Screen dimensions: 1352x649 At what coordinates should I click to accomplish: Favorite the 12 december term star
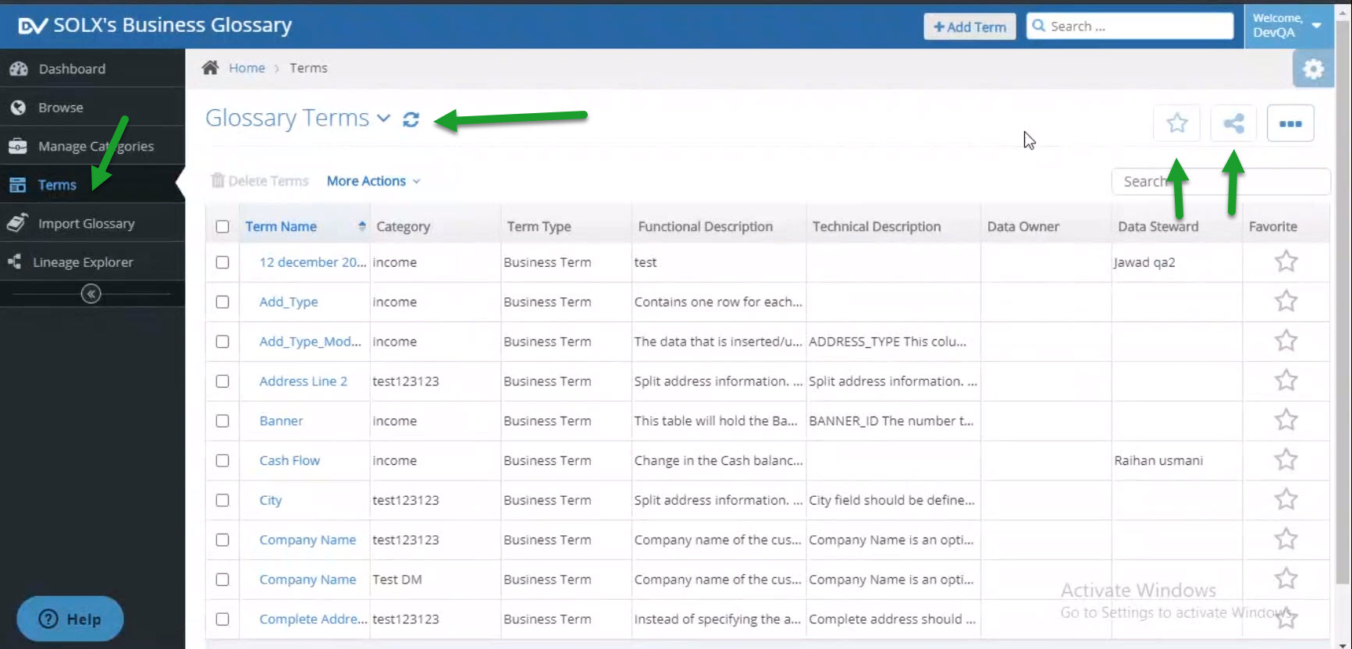pyautogui.click(x=1286, y=261)
